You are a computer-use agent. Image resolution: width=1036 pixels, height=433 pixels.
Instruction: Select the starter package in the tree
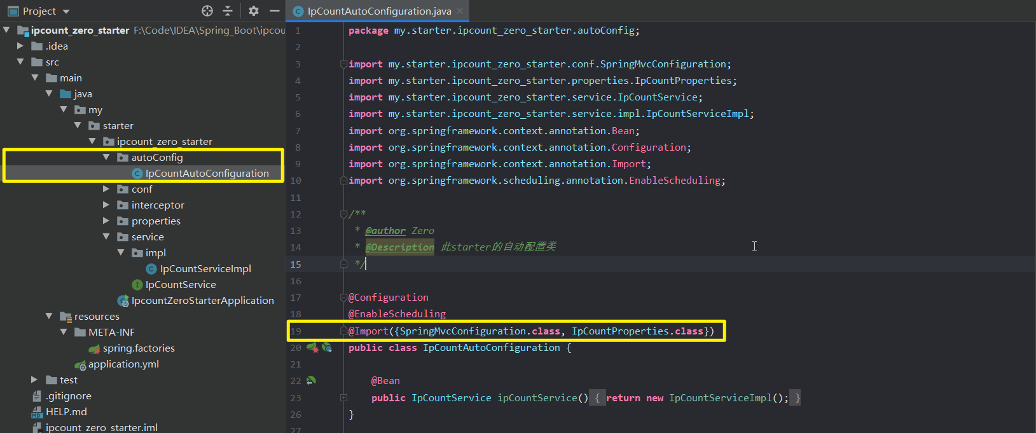click(118, 126)
